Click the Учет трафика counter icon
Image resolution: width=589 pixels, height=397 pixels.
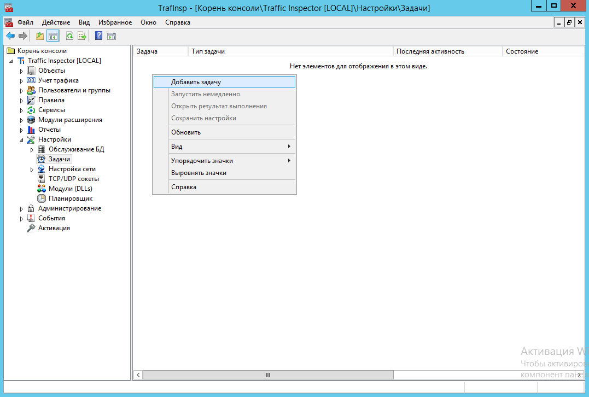31,80
